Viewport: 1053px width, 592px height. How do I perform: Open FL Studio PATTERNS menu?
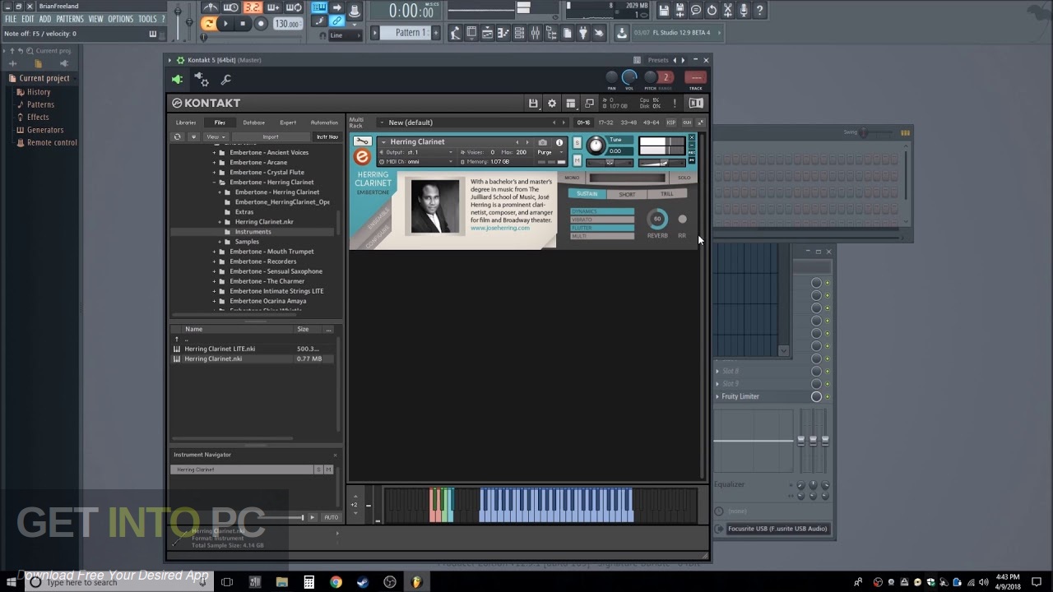70,19
